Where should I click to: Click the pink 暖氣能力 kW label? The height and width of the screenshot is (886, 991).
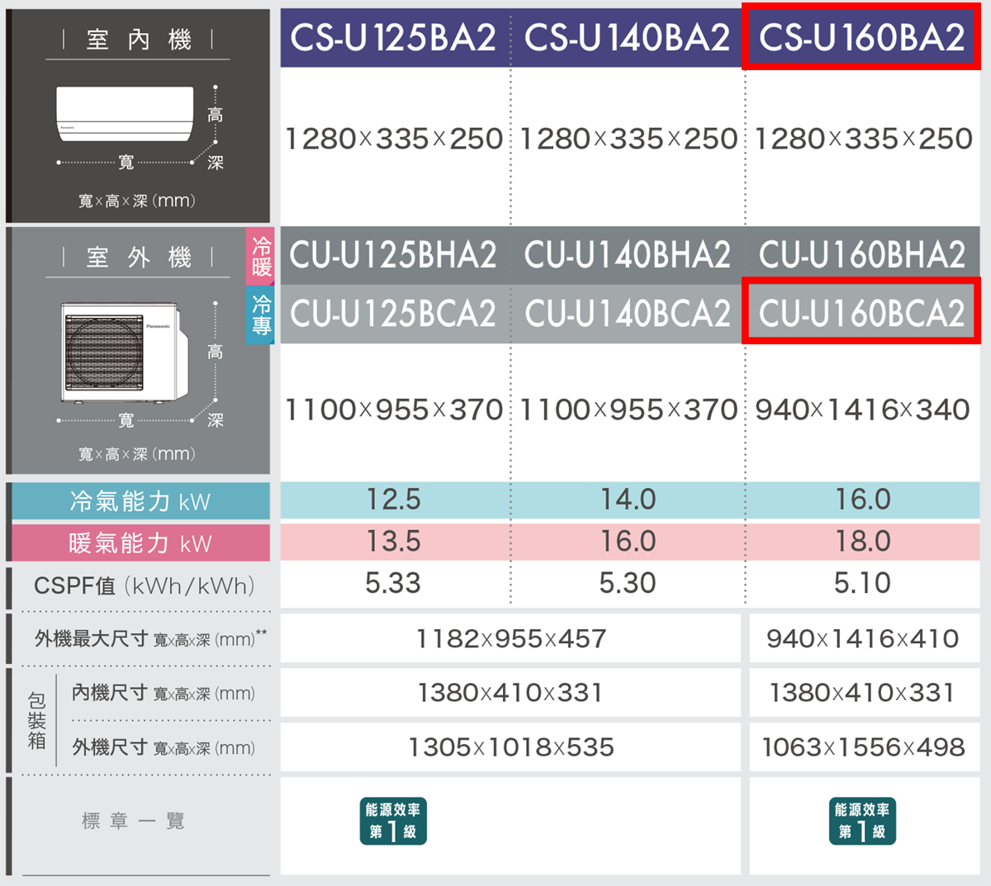140,543
